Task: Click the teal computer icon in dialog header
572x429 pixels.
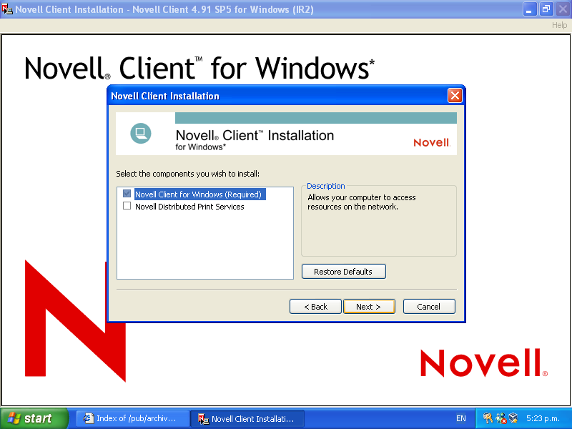Action: pyautogui.click(x=141, y=134)
